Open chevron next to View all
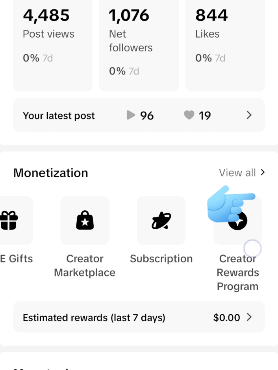The height and width of the screenshot is (370, 278). click(x=262, y=172)
